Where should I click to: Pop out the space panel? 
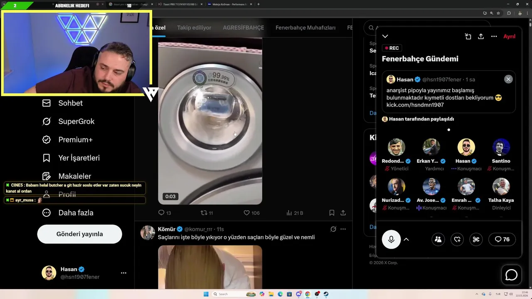(468, 37)
